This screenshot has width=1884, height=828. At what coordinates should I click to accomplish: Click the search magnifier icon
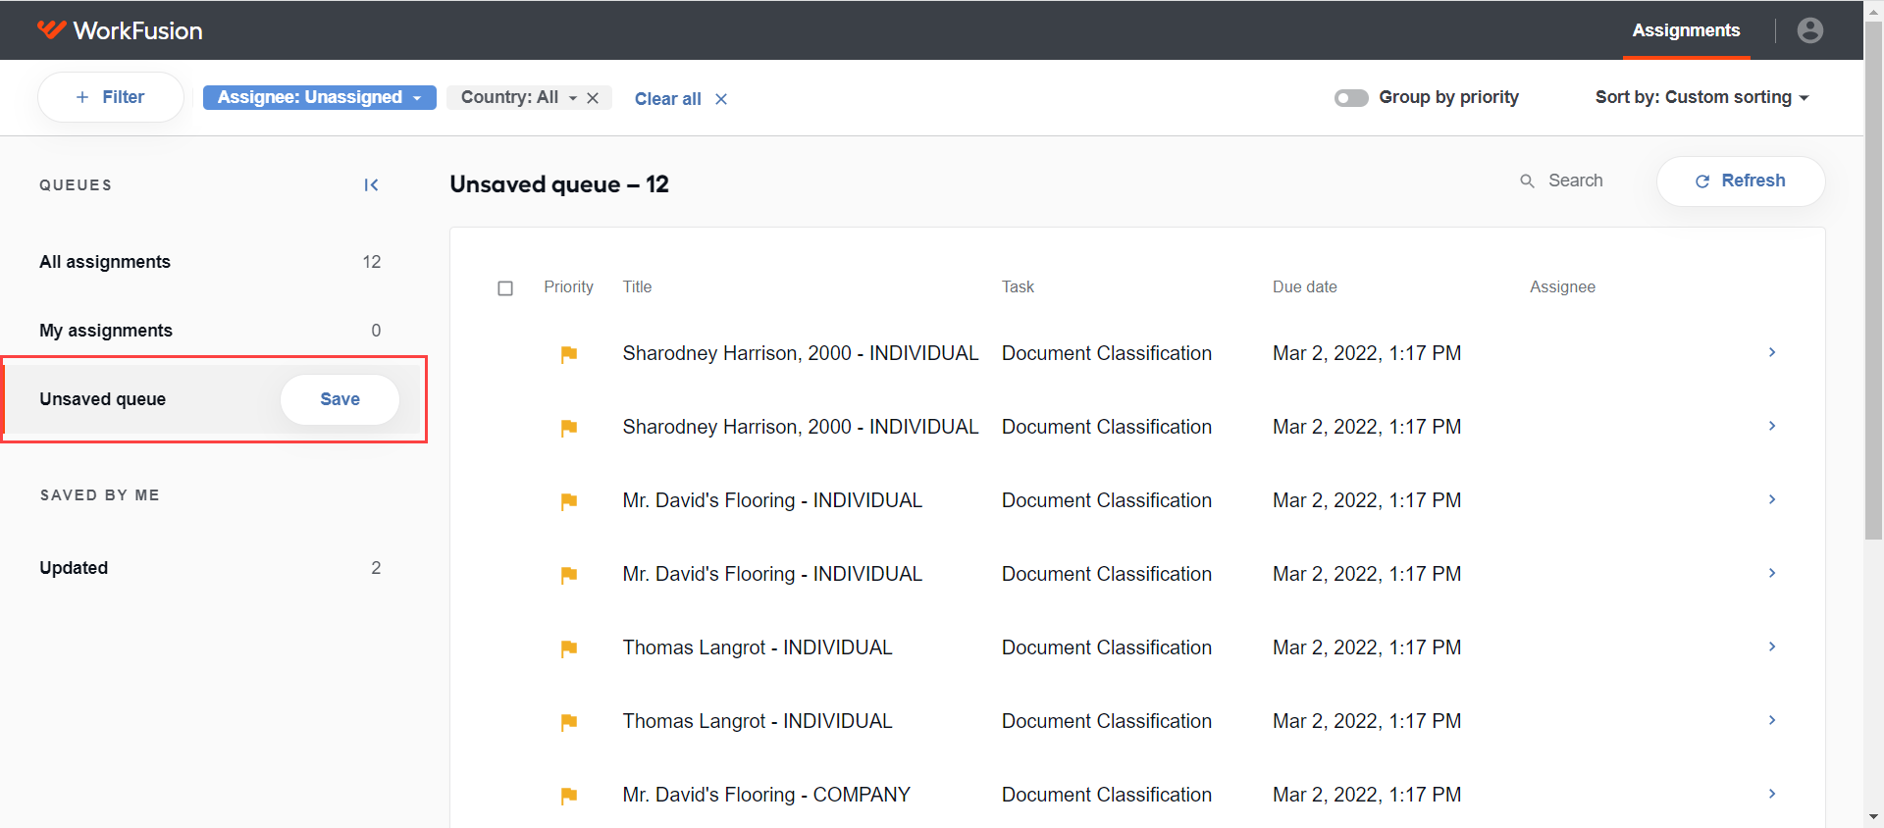point(1527,181)
